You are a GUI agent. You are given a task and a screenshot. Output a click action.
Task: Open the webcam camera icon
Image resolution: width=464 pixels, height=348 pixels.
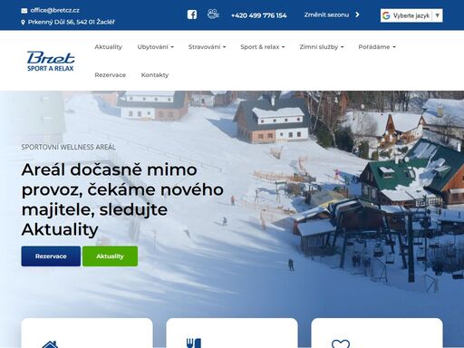tap(213, 14)
